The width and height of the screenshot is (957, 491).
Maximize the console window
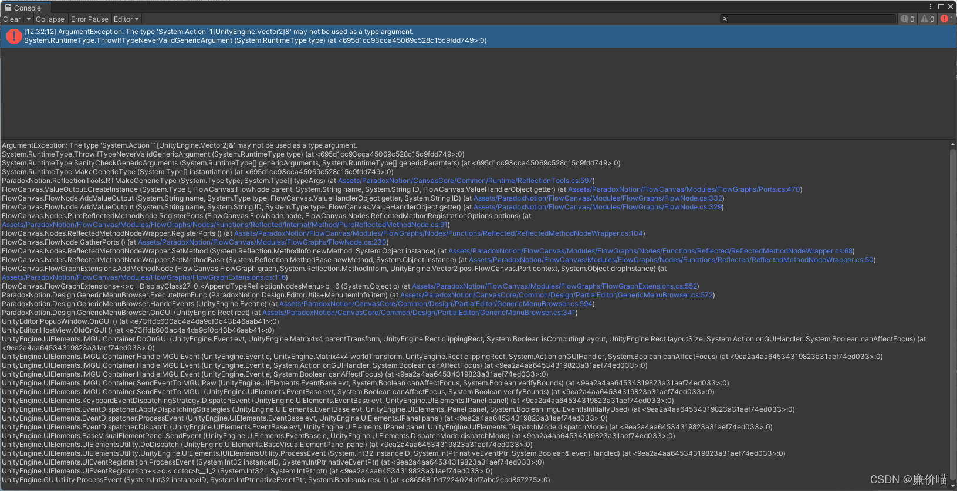(x=941, y=6)
